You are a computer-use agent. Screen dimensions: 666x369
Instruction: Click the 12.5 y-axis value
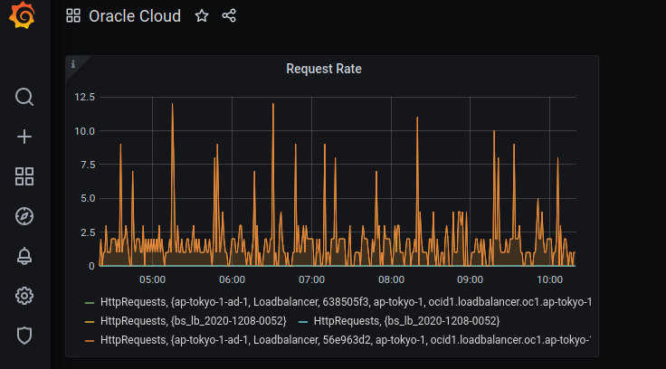coord(84,98)
